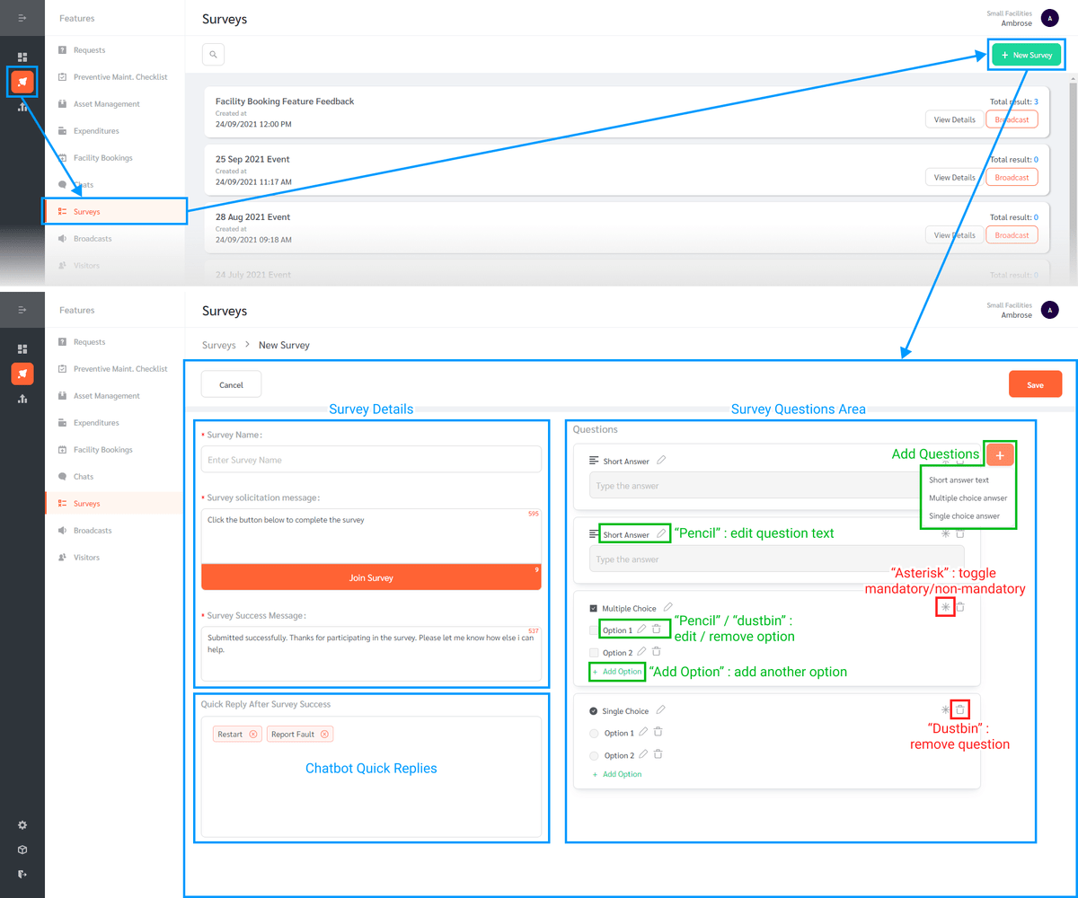Select Single choice answer in the add-question dropdown
The image size is (1078, 898).
pyautogui.click(x=968, y=515)
